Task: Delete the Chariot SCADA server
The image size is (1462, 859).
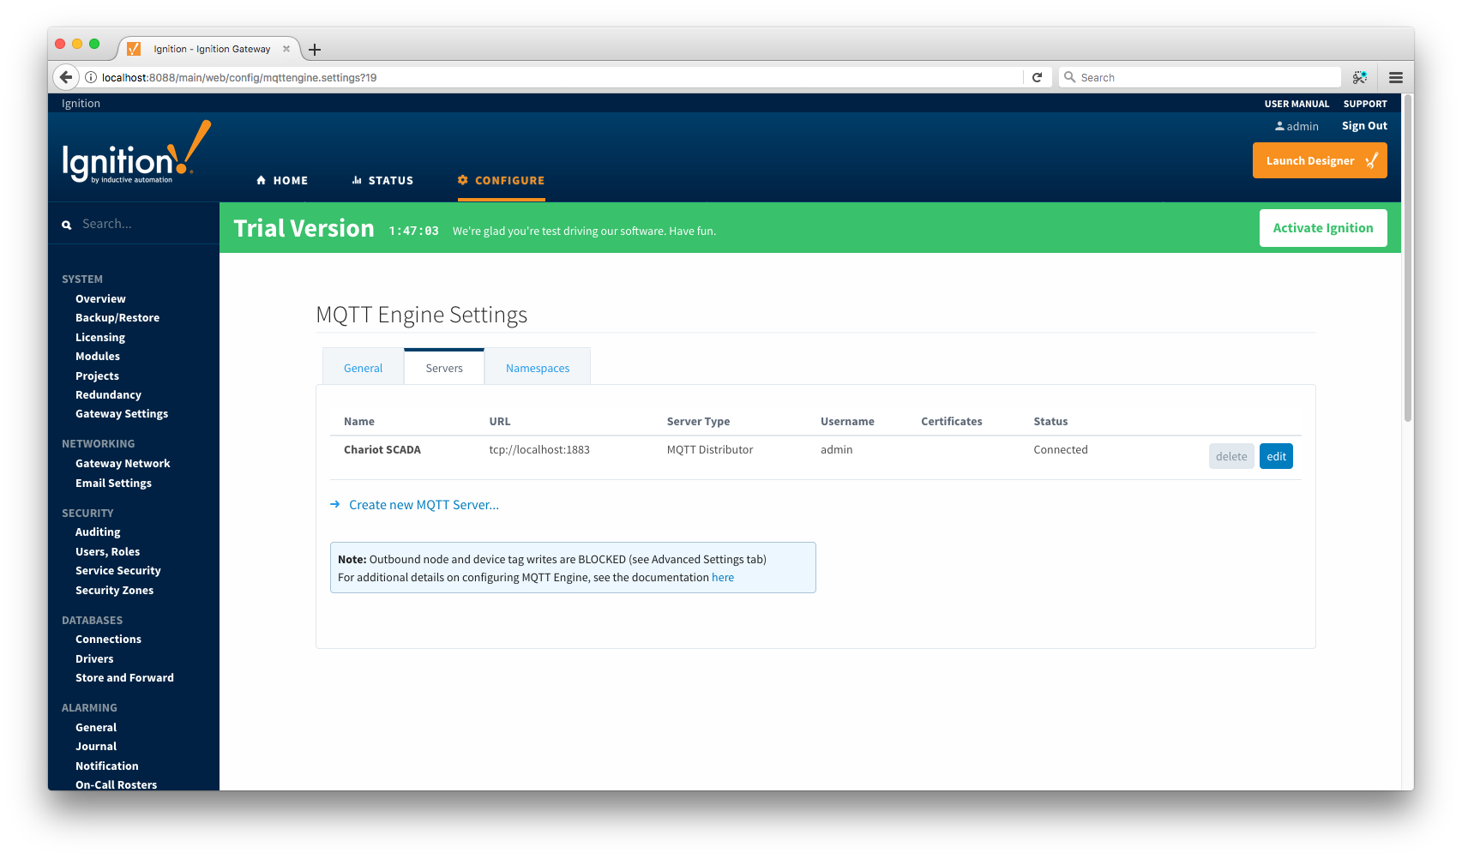Action: coord(1231,456)
